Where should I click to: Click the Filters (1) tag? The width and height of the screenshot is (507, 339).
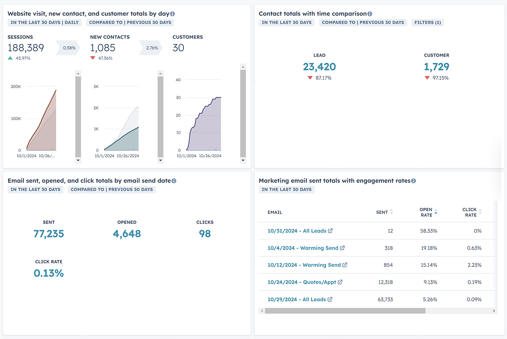click(428, 22)
